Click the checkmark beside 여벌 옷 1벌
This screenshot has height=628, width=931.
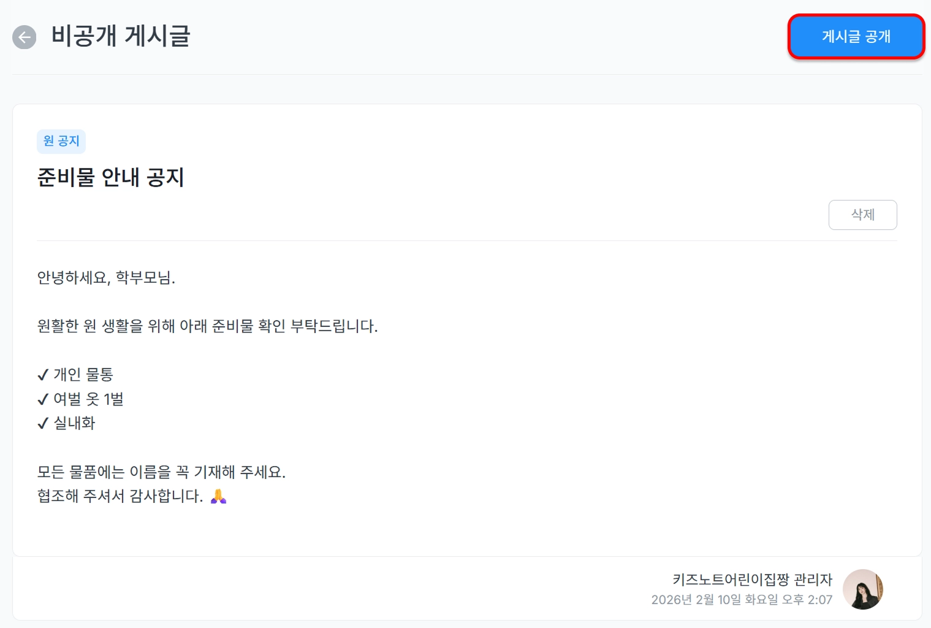[43, 400]
